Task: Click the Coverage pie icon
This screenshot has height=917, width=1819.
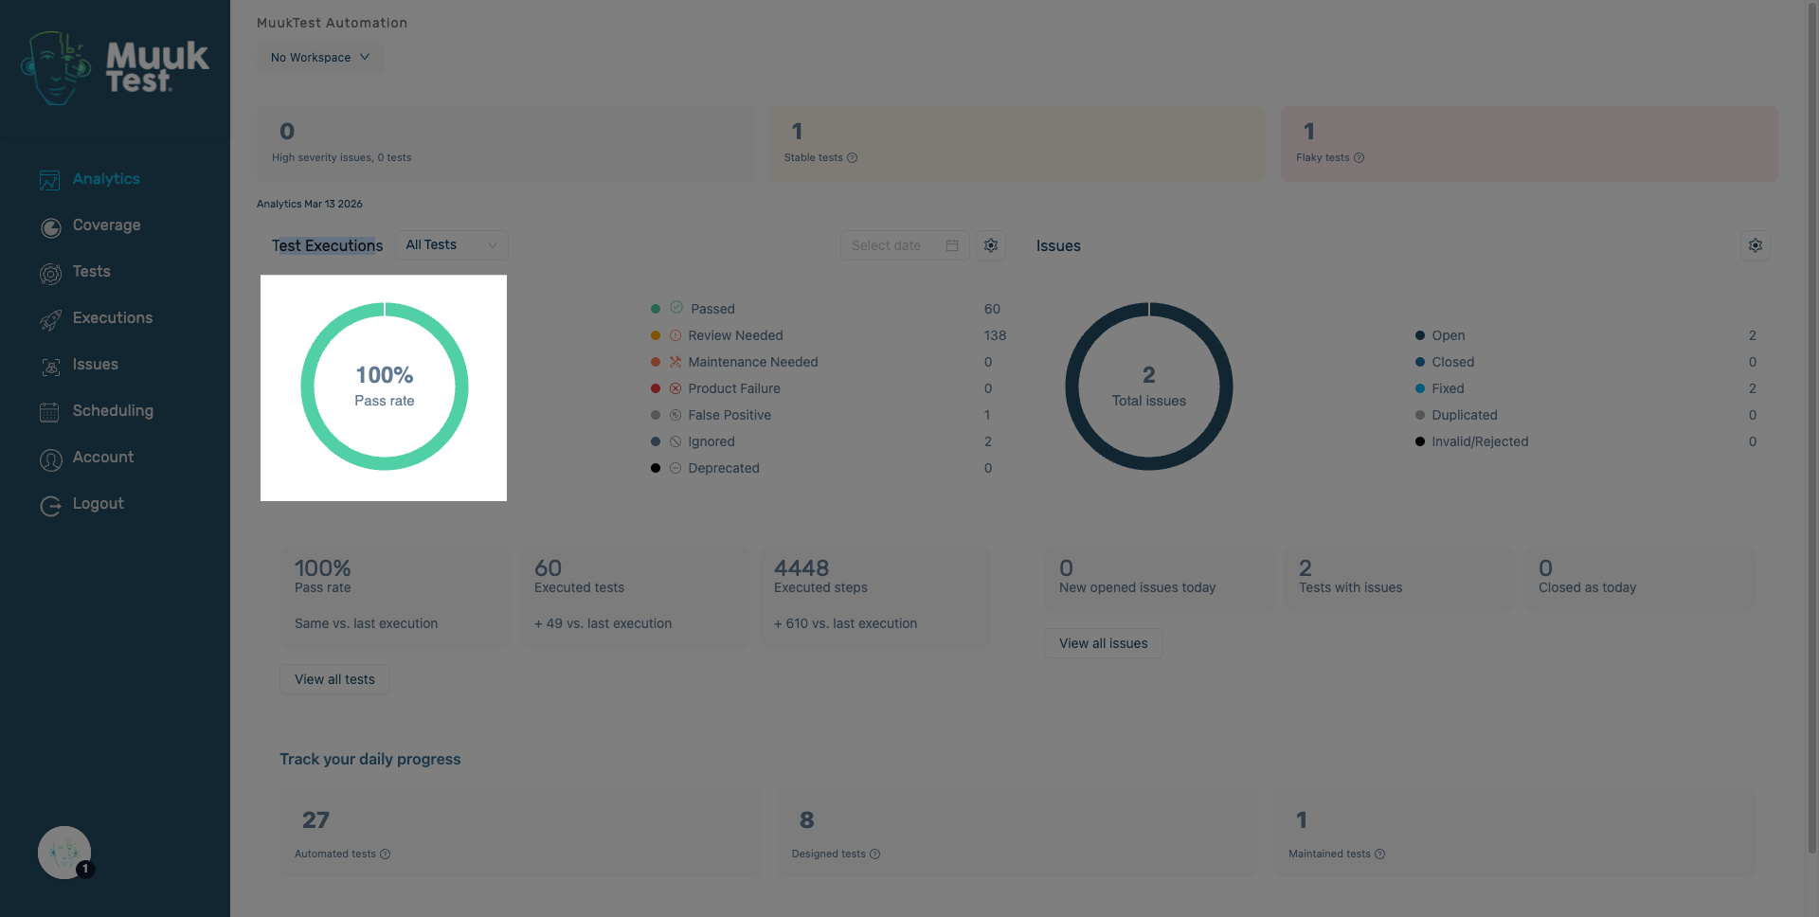Action: coord(50,227)
